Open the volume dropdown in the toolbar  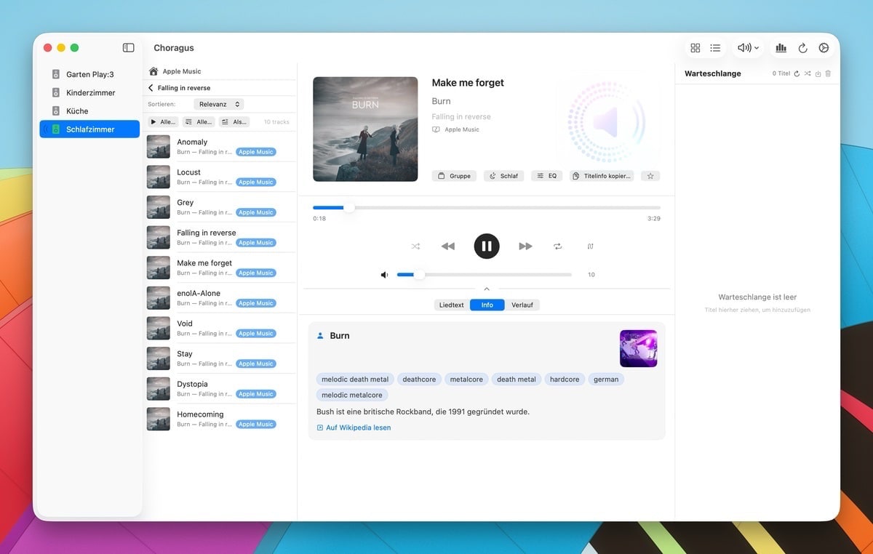pos(747,47)
